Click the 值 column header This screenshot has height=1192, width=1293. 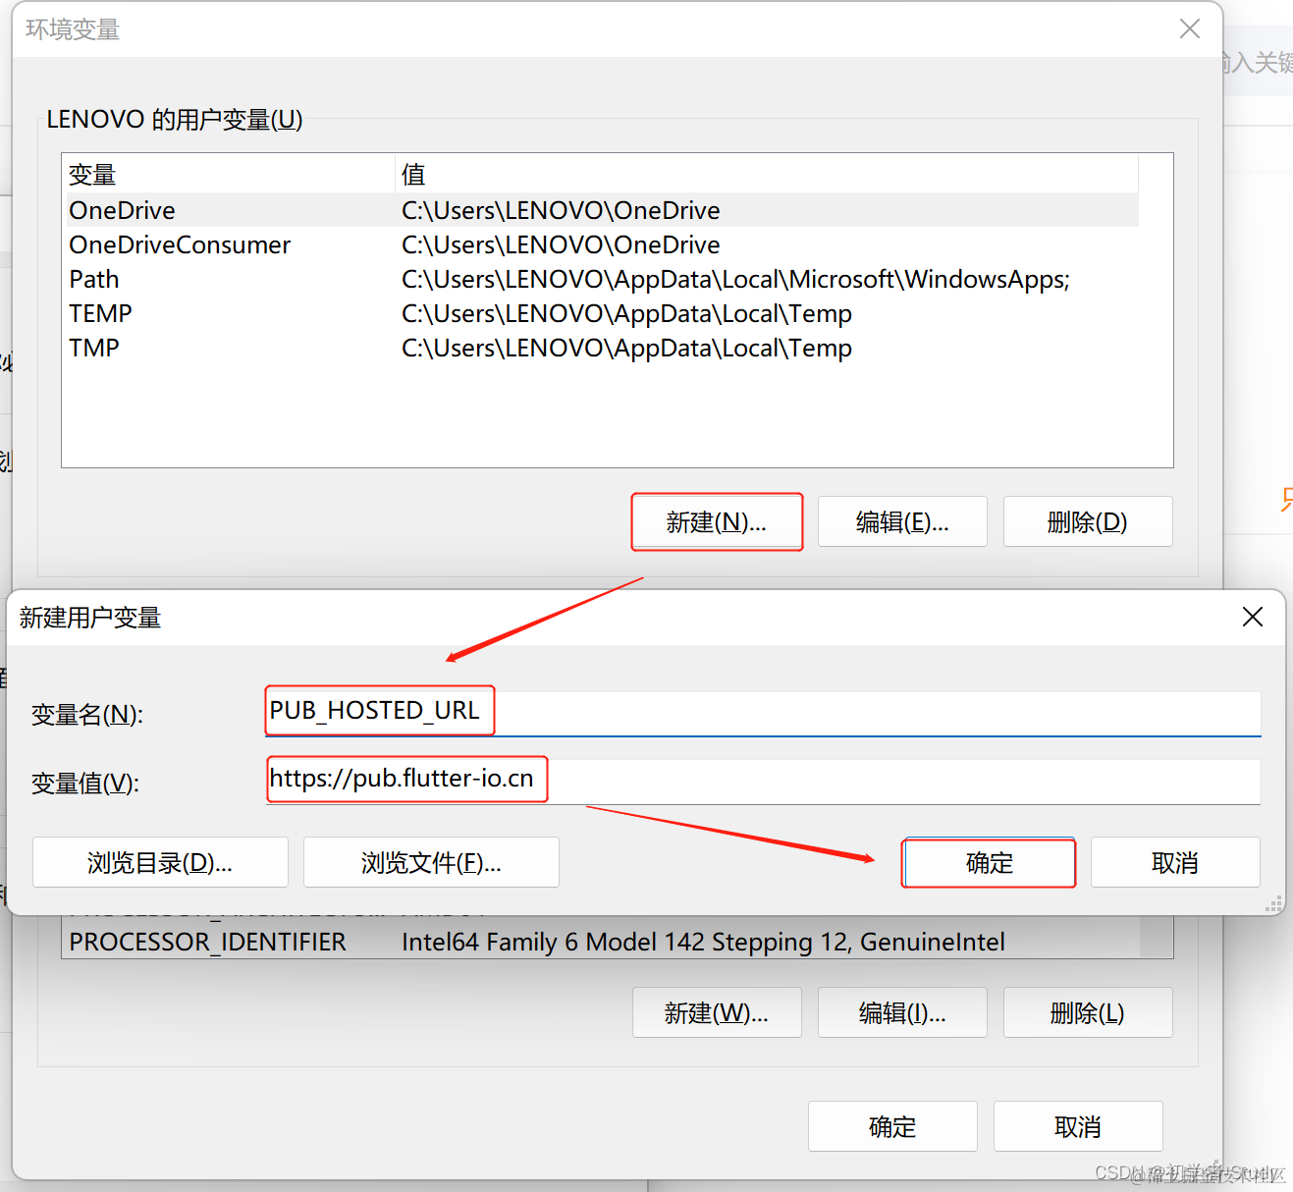point(767,175)
